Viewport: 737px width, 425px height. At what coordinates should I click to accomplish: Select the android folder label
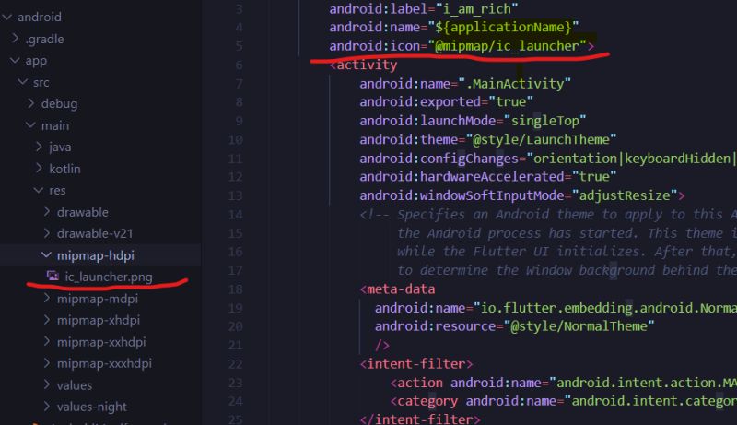(x=40, y=17)
